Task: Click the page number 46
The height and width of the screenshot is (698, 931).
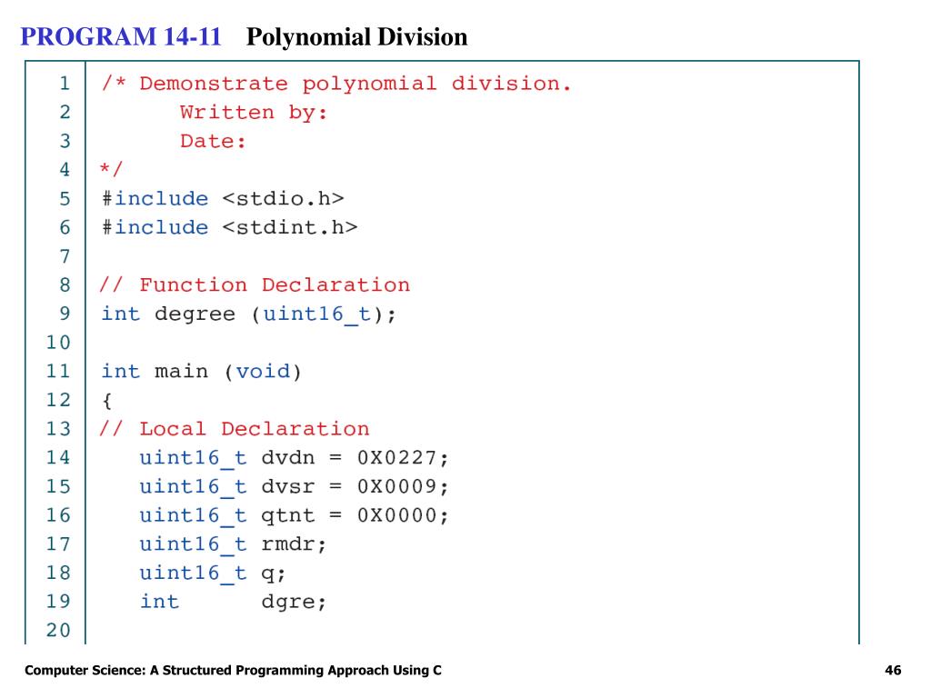Action: point(893,671)
